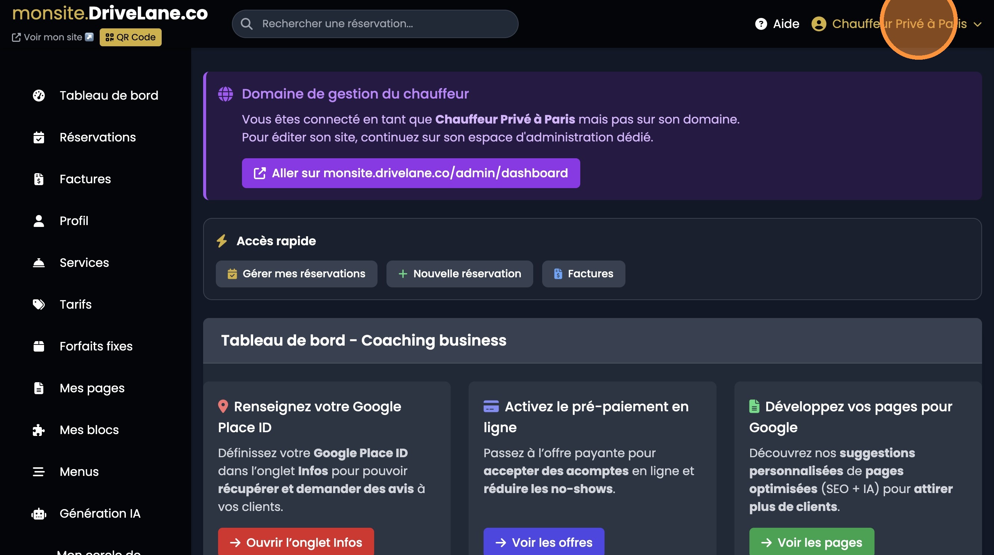The width and height of the screenshot is (994, 555).
Task: Click the Génération IA robot icon
Action: (38, 513)
